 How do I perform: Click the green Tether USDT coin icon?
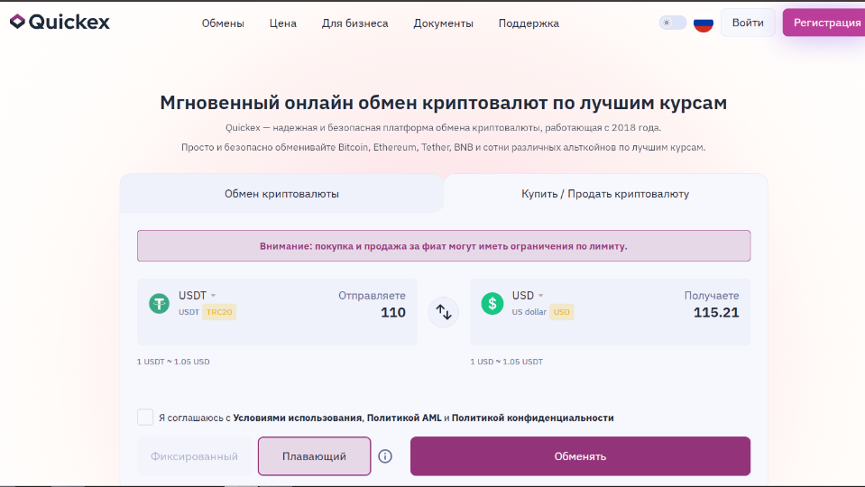[x=160, y=303]
